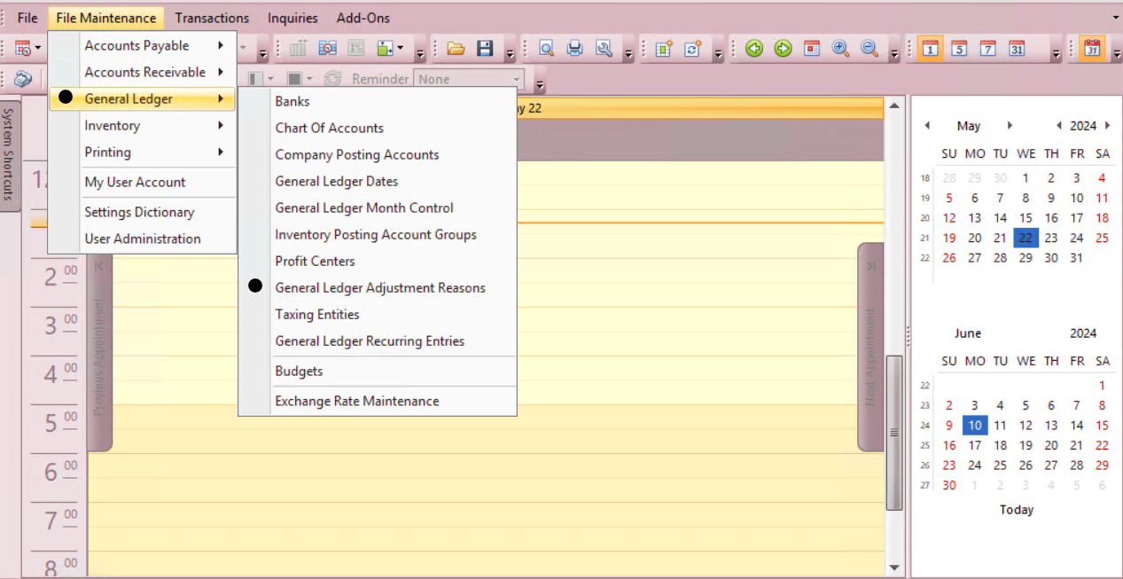
Task: Enable month view with 31 icon
Action: click(x=1017, y=49)
